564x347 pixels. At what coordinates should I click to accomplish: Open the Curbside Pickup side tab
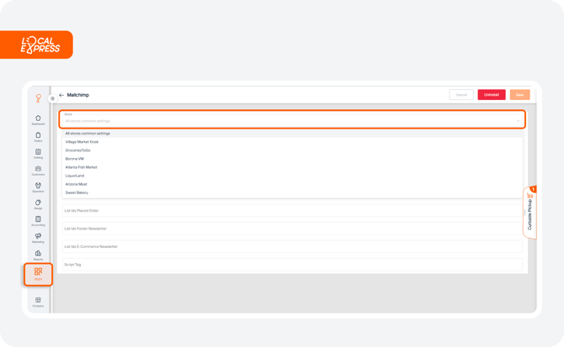529,213
